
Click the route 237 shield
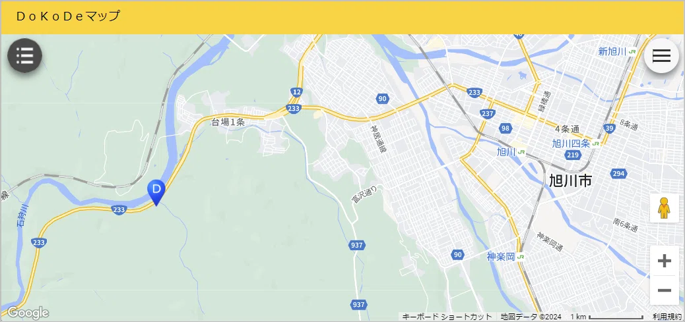(x=487, y=114)
